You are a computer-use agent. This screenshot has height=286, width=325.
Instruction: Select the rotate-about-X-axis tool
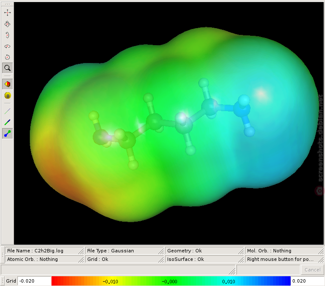(8, 35)
